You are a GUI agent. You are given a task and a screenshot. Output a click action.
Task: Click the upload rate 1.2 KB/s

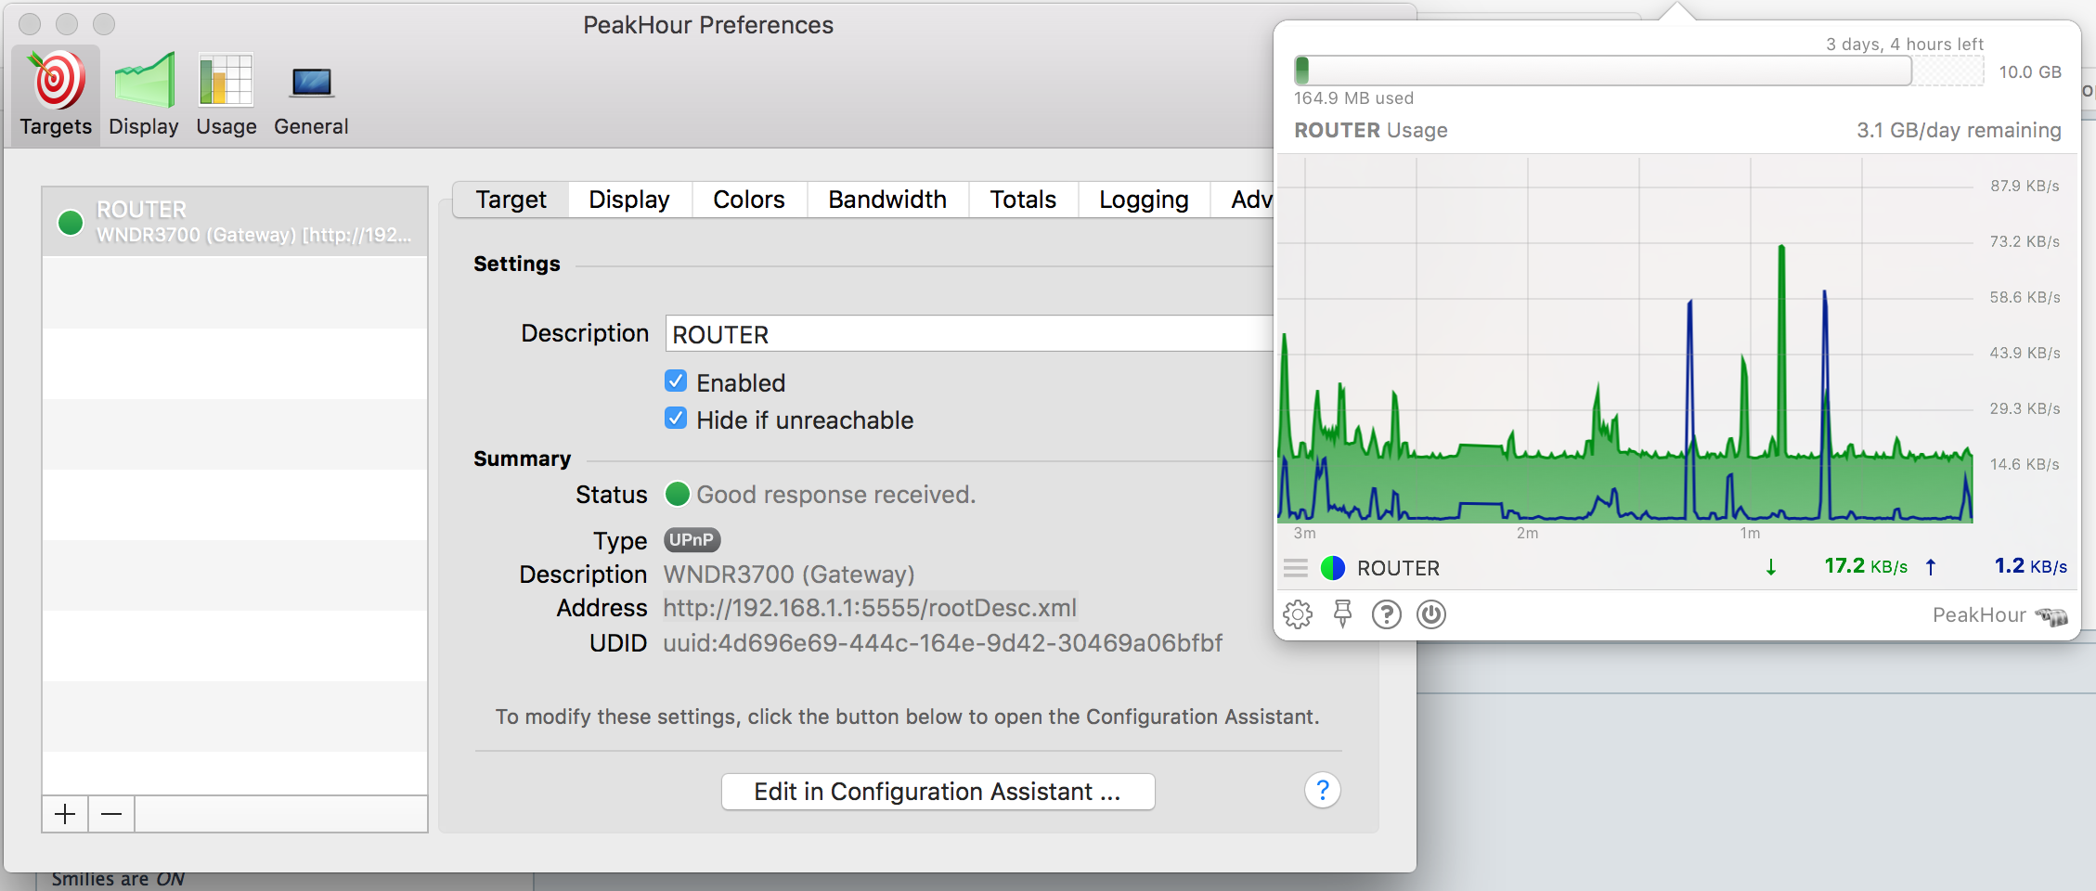(2031, 566)
